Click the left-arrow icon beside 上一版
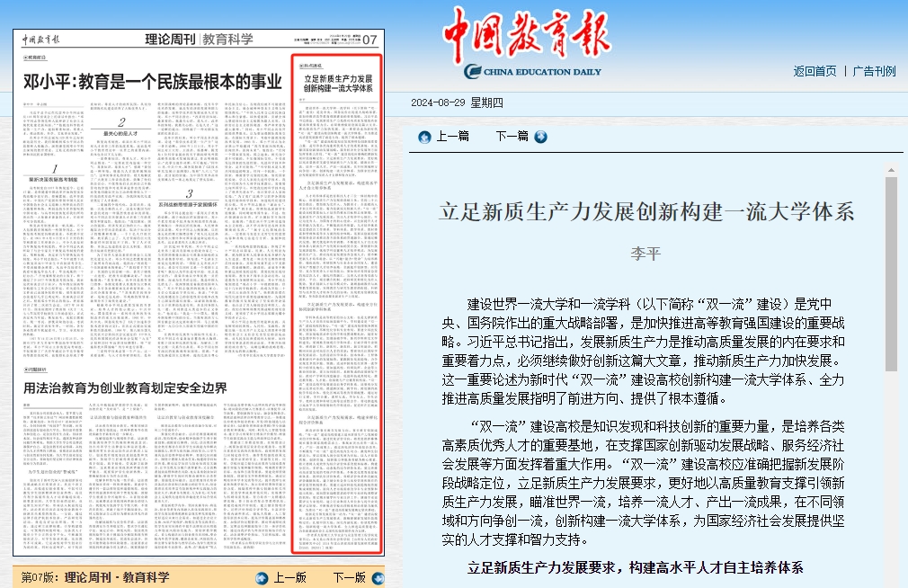 (262, 578)
